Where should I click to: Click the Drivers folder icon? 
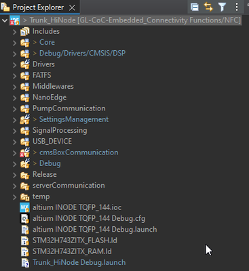click(x=24, y=64)
